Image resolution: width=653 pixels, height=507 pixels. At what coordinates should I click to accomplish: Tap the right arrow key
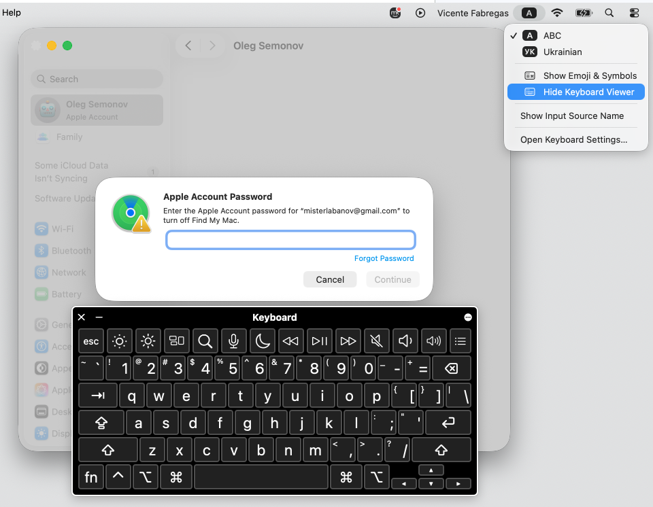tap(458, 484)
